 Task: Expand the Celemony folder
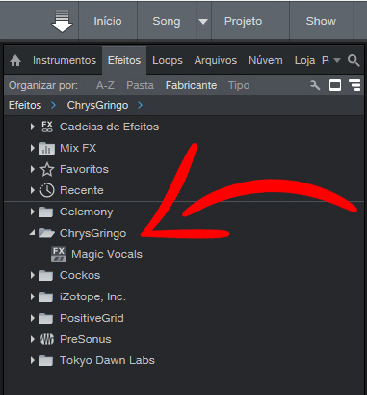(x=32, y=212)
